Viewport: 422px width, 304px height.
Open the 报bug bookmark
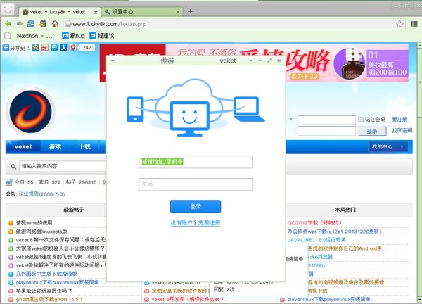pyautogui.click(x=73, y=36)
